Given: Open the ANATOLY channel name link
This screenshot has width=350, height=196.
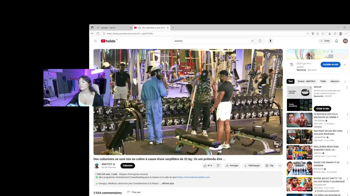Looking at the screenshot, I should click(107, 164).
